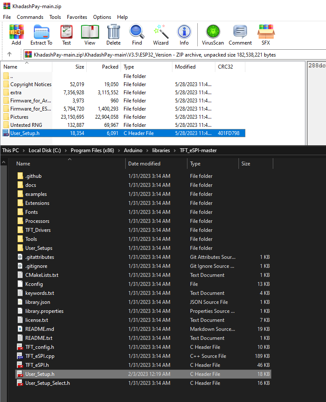Sort Explorer list by Date modified column
326x402 pixels.
coord(156,164)
